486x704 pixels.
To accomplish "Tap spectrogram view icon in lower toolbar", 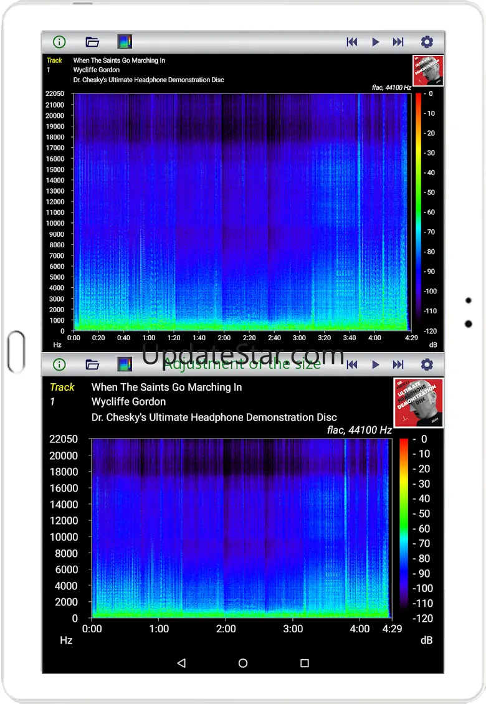I will coord(125,364).
